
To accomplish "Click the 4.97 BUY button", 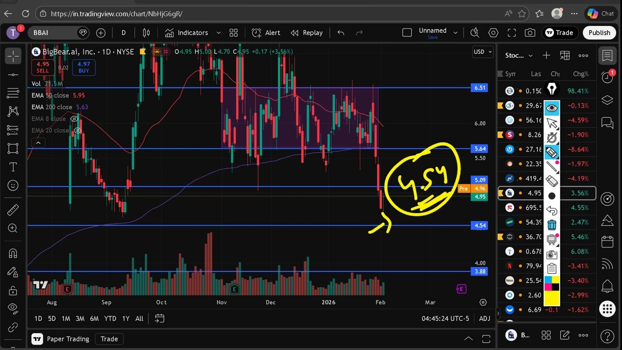I will [84, 67].
